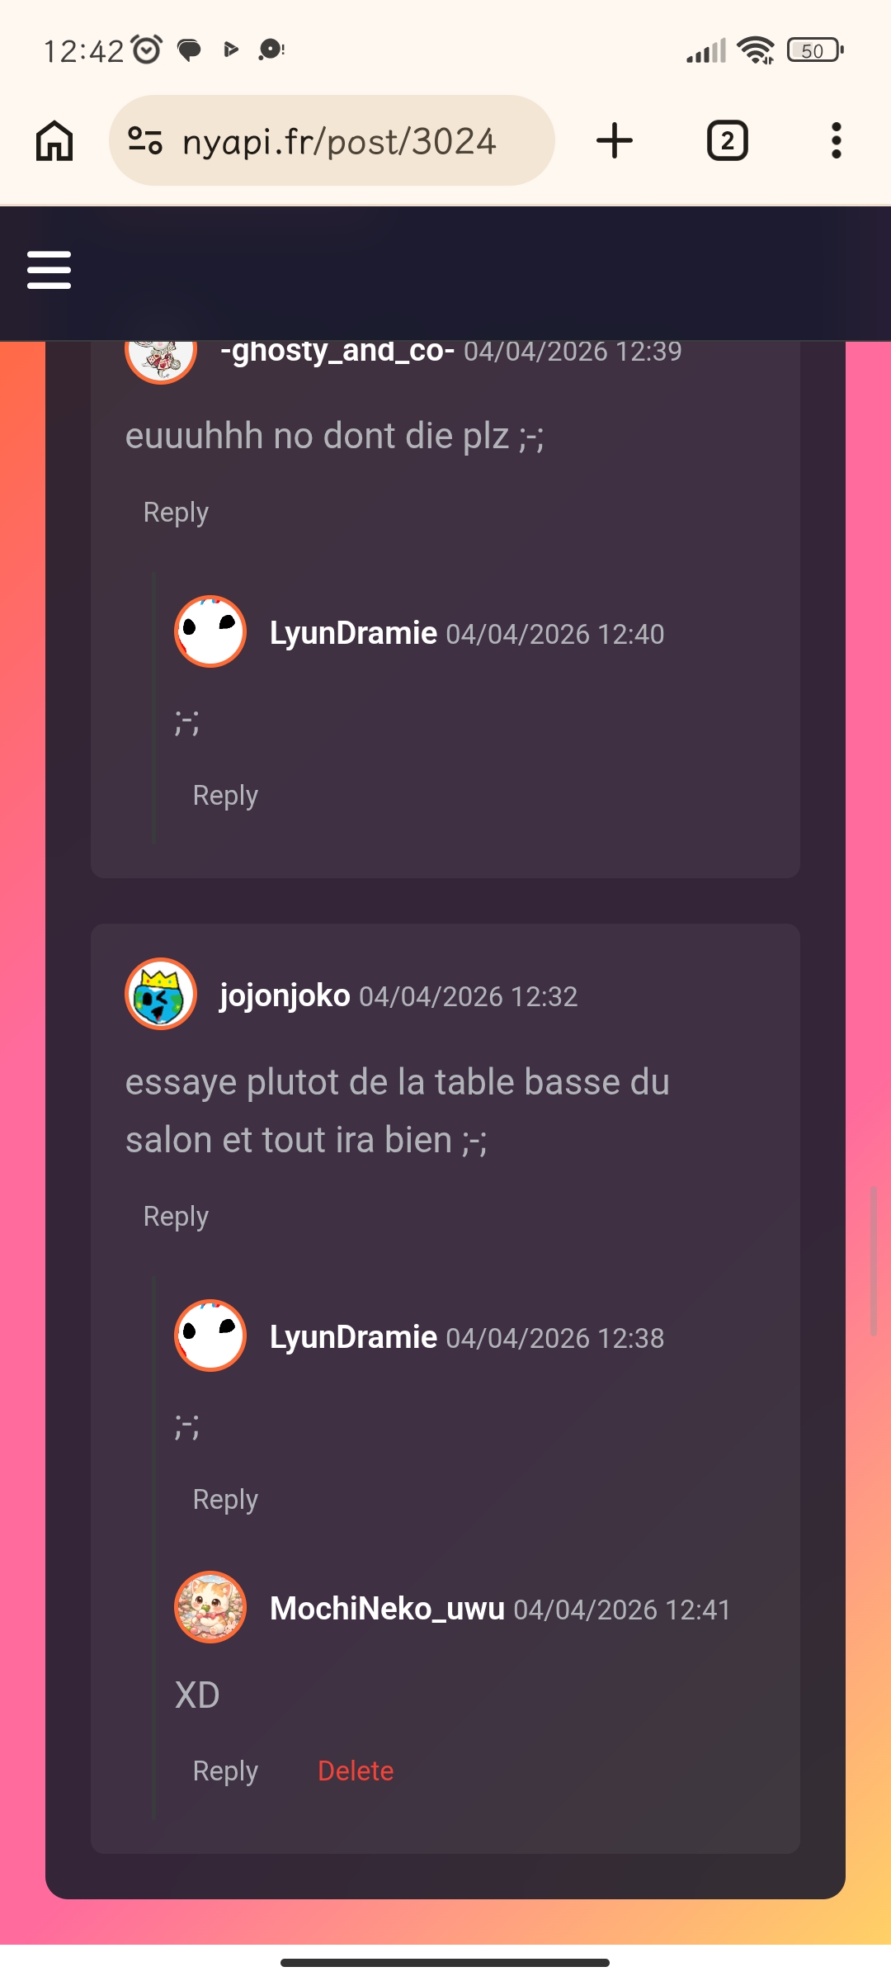Reply to the "XD" comment

click(x=225, y=1771)
